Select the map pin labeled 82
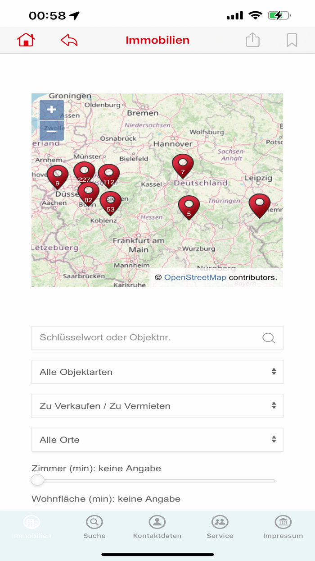The height and width of the screenshot is (561, 315). click(x=88, y=193)
